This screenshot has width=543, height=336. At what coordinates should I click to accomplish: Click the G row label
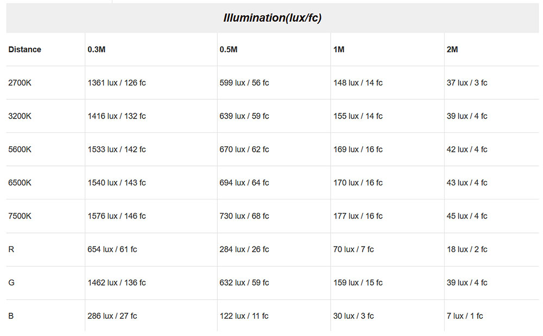click(x=11, y=283)
